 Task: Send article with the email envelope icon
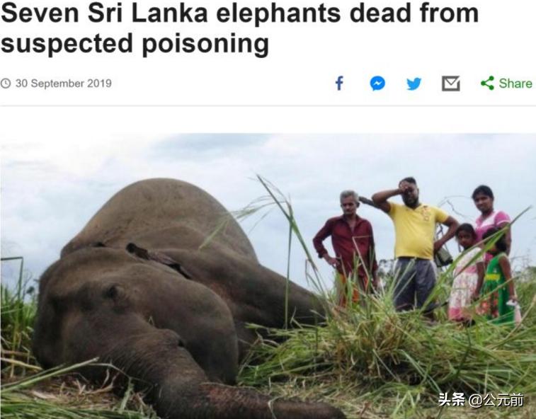(x=451, y=84)
